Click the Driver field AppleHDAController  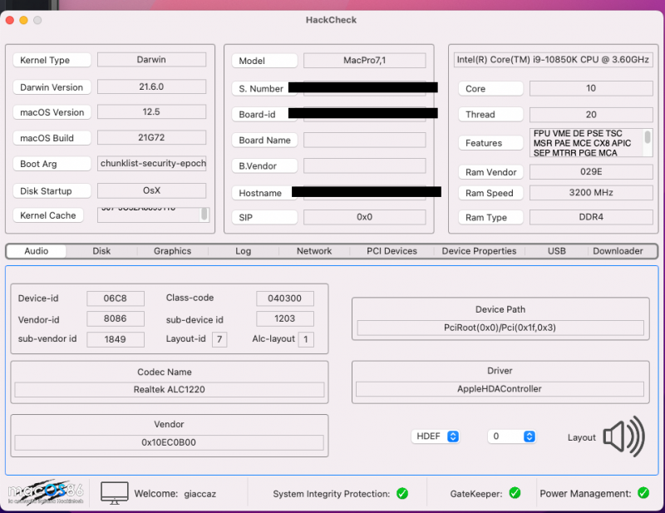tap(500, 388)
